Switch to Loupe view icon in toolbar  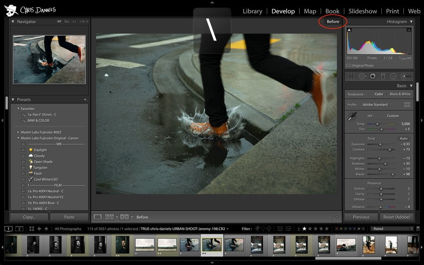point(98,217)
